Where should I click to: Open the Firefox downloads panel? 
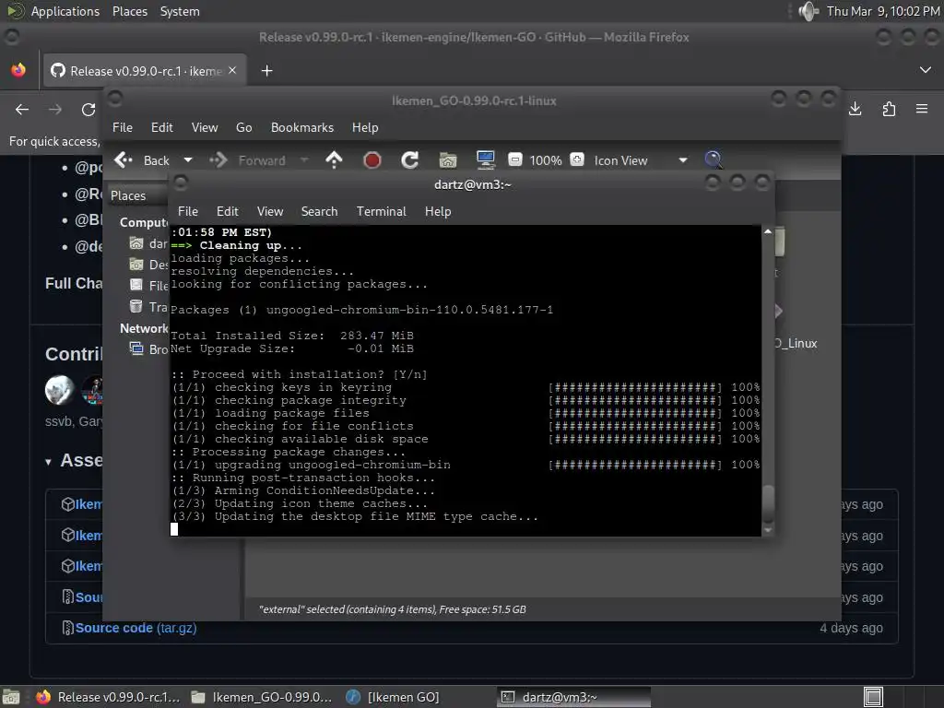855,109
